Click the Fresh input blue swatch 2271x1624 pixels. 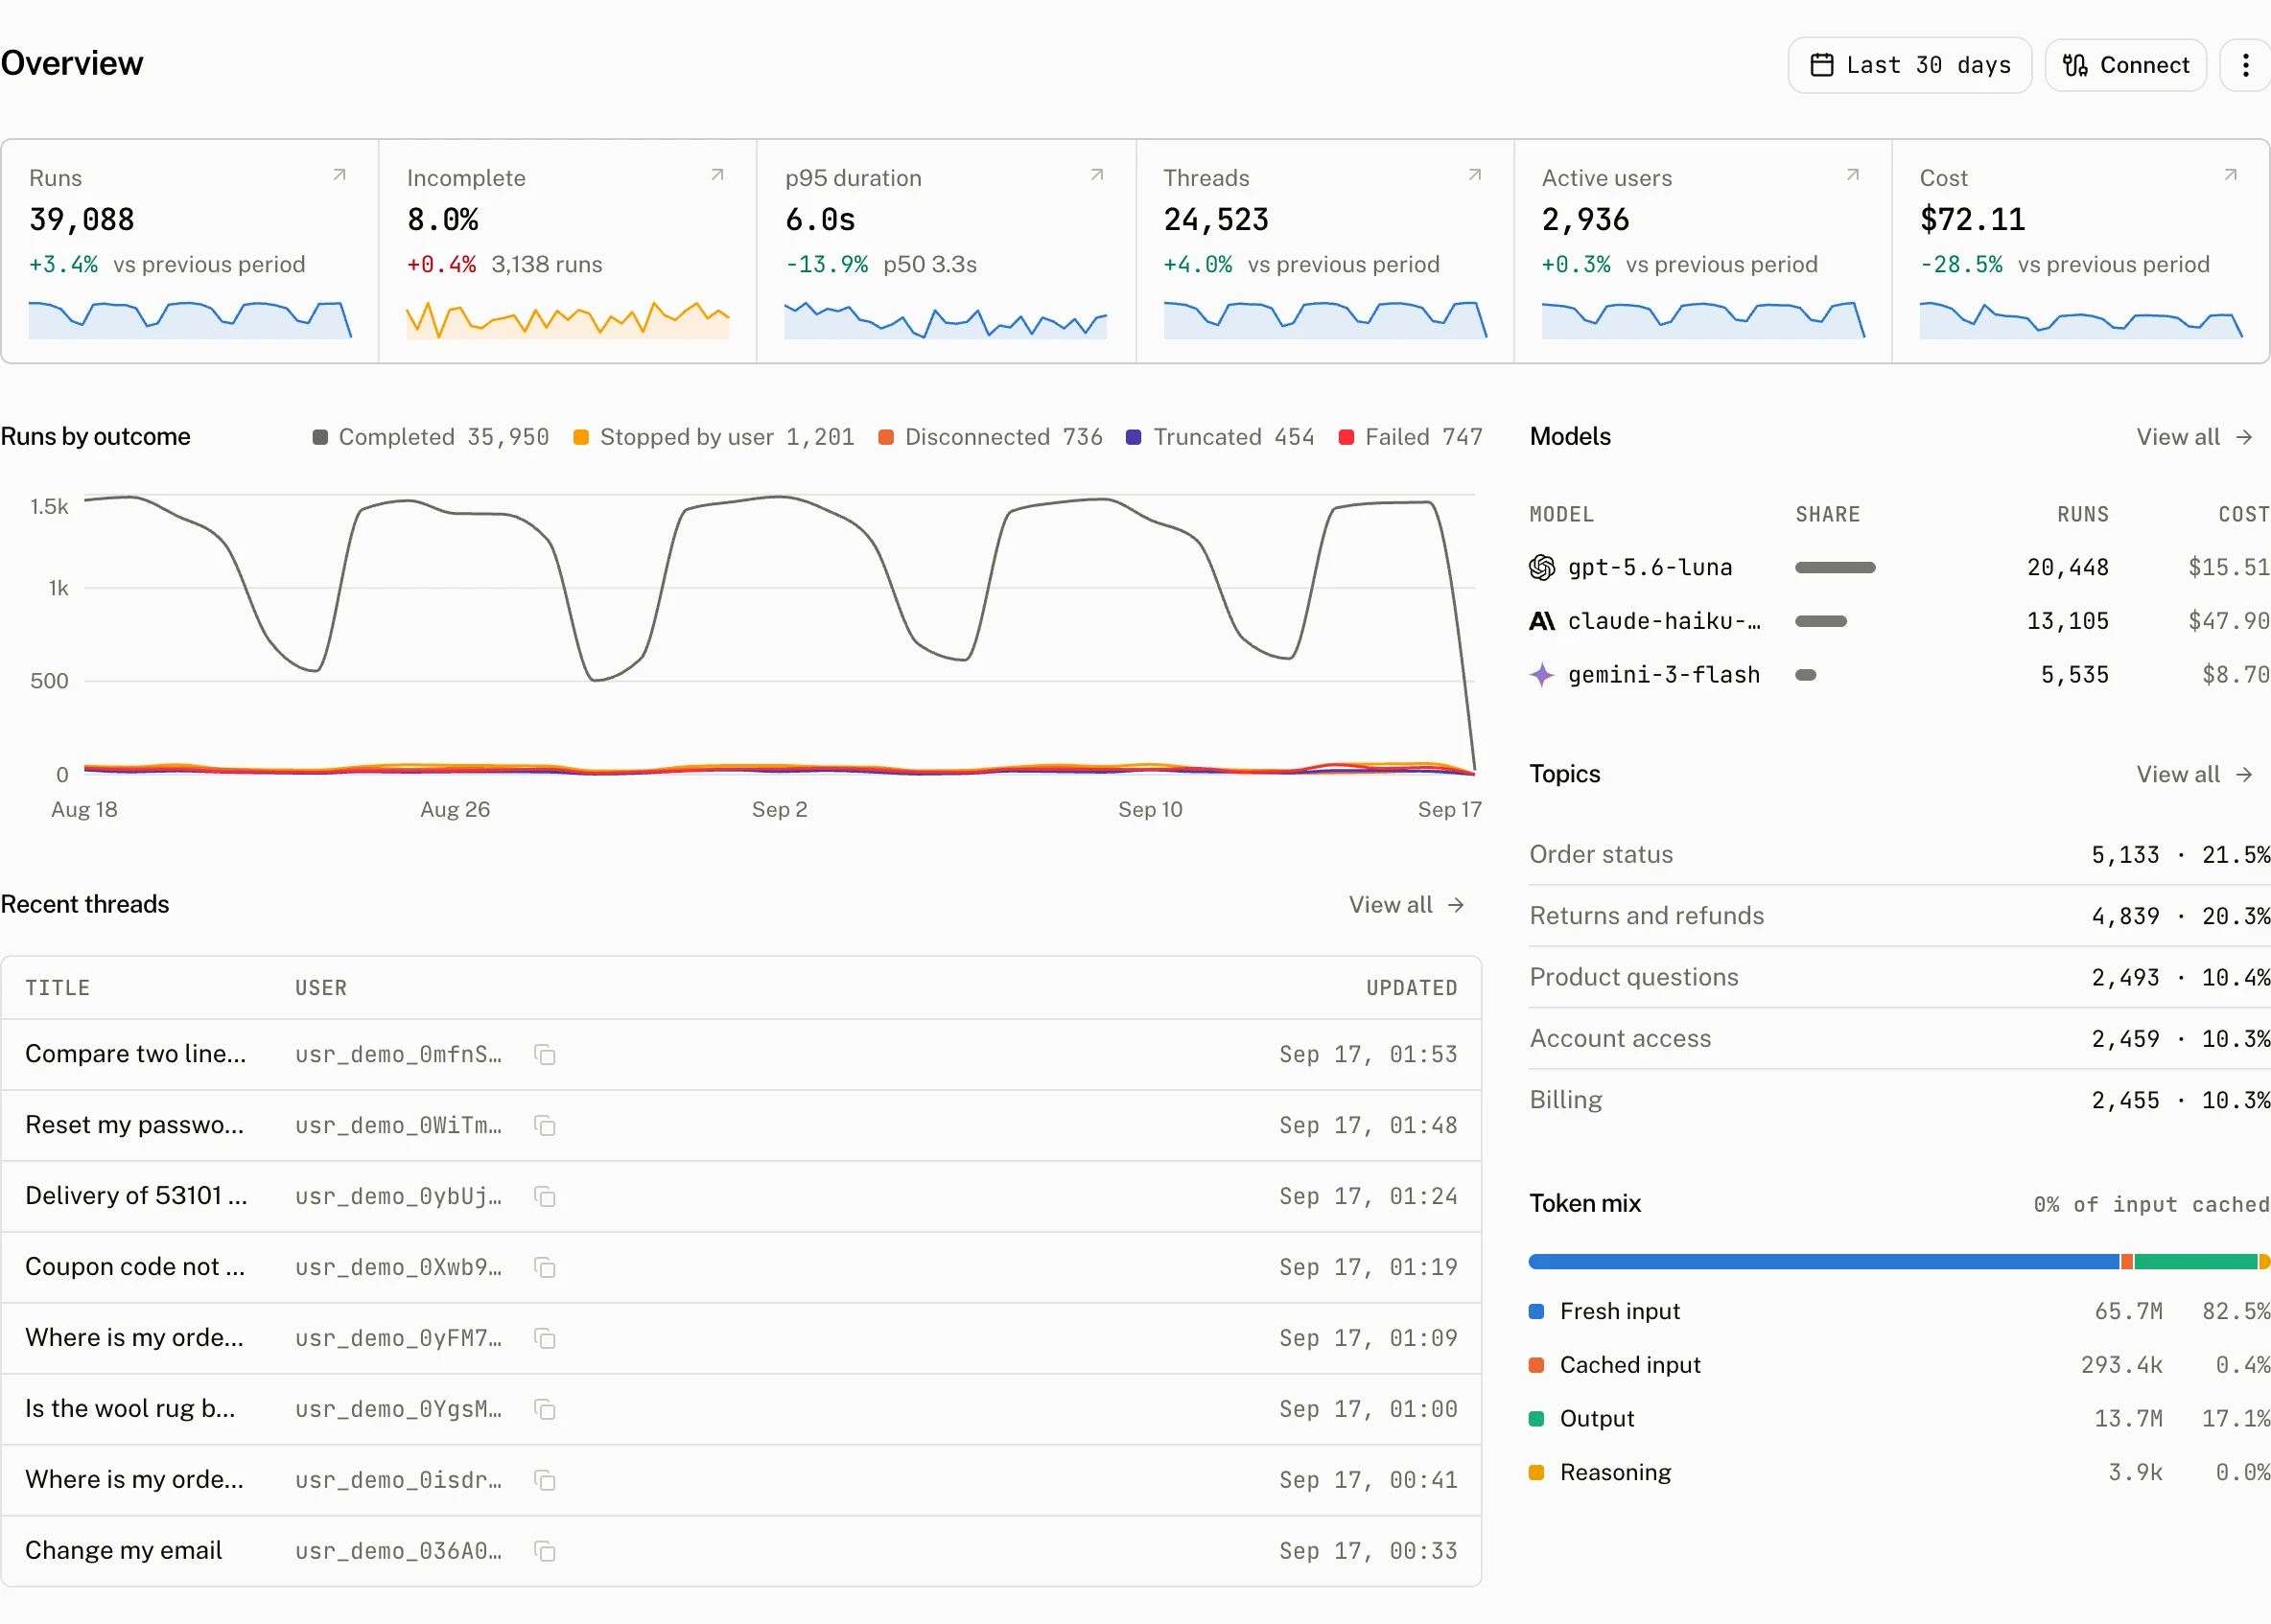[x=1536, y=1311]
